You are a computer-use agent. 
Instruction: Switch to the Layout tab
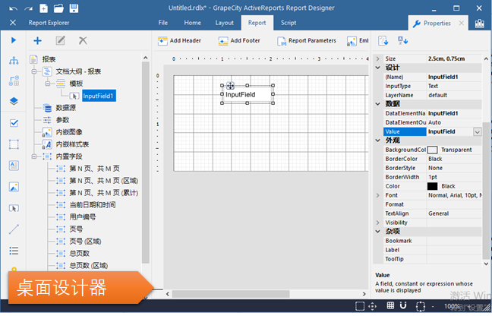tap(224, 23)
